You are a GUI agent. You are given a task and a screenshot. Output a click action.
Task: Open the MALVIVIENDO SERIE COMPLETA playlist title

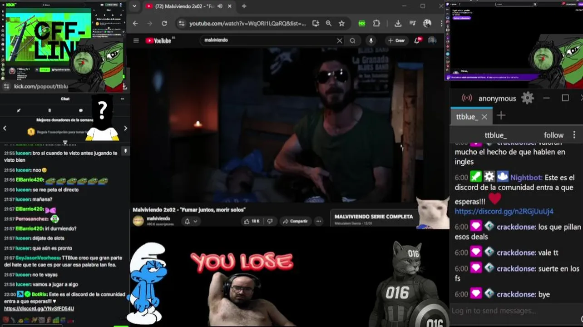[374, 217]
